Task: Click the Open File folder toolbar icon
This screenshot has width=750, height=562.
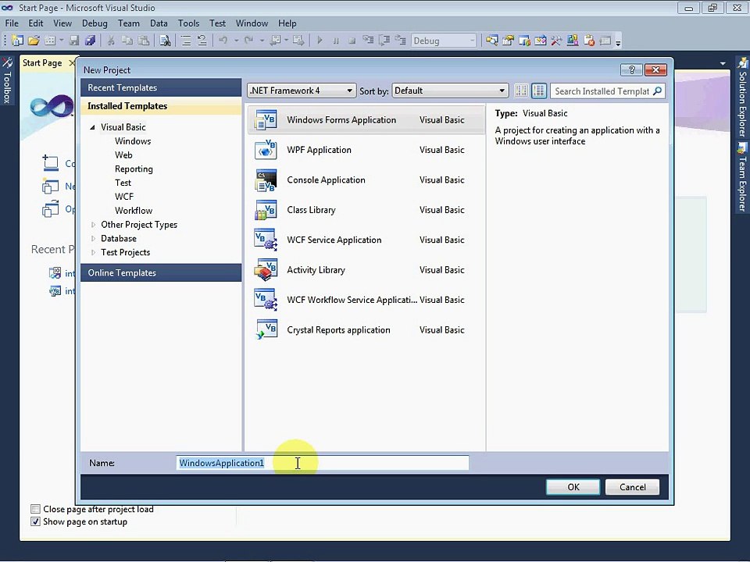Action: pyautogui.click(x=34, y=41)
